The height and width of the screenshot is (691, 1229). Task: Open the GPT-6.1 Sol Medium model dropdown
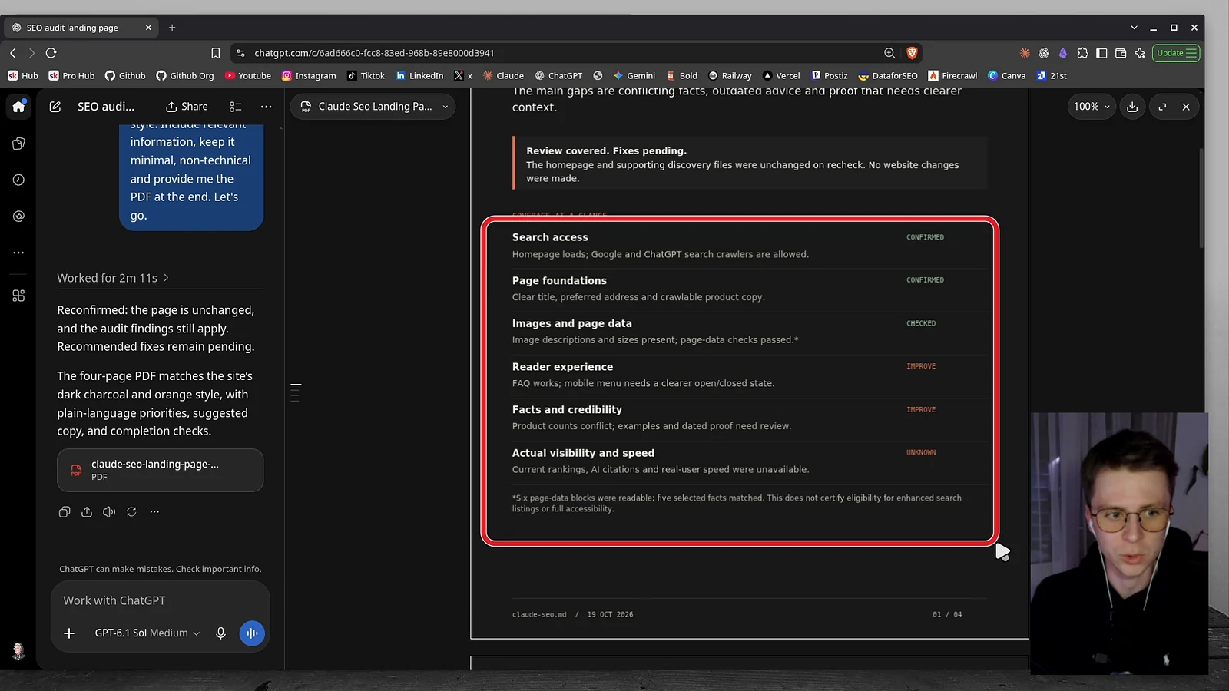tap(147, 633)
